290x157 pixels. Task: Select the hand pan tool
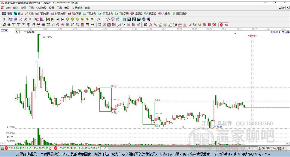(98, 19)
